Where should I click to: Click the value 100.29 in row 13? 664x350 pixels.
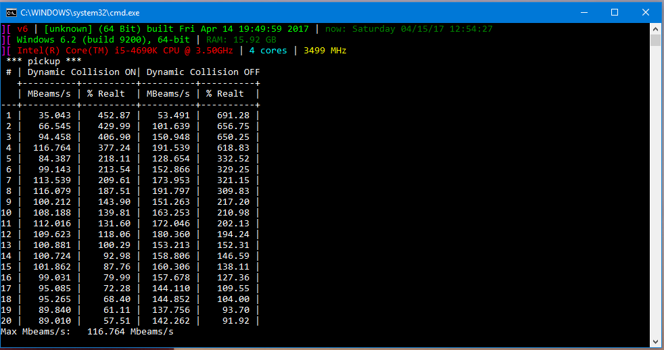coord(114,245)
